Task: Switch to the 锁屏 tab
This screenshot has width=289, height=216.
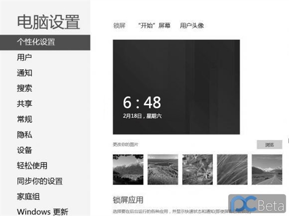Action: [119, 26]
